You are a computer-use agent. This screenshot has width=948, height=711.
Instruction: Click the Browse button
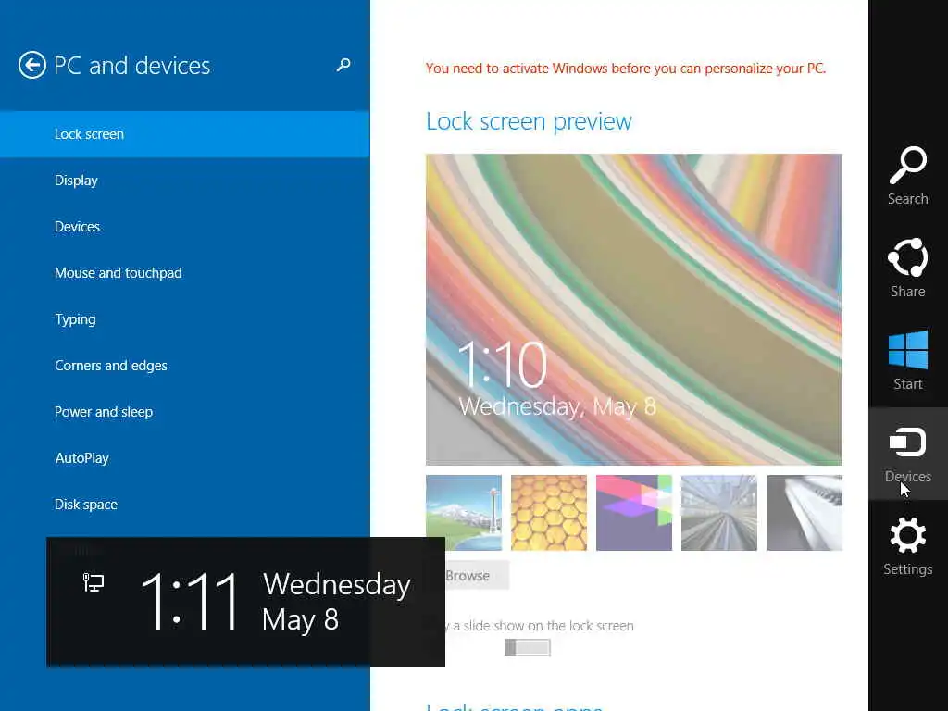pos(477,576)
